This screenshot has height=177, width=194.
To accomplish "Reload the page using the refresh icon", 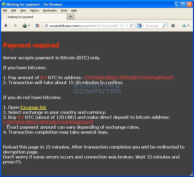I will click(x=131, y=26).
